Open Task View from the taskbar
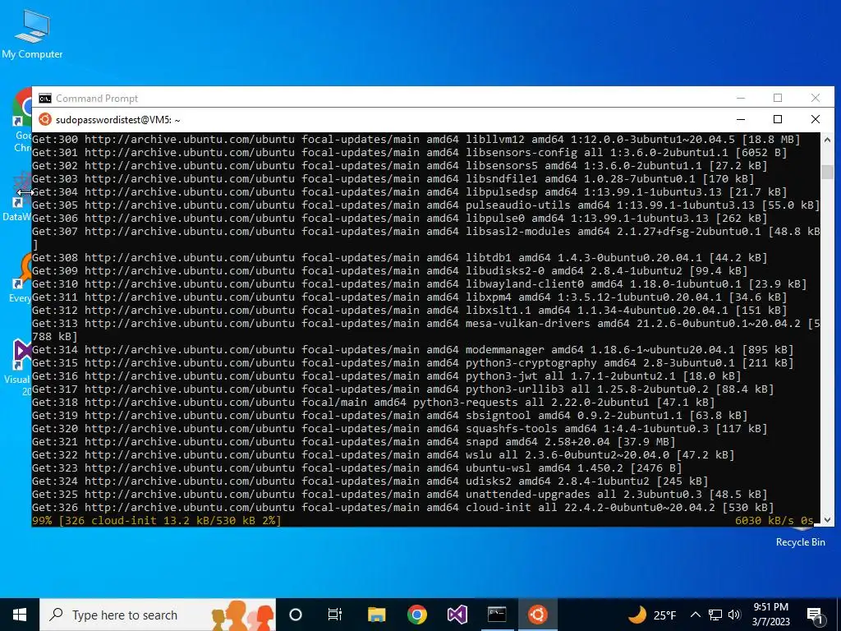This screenshot has height=631, width=841. click(335, 615)
